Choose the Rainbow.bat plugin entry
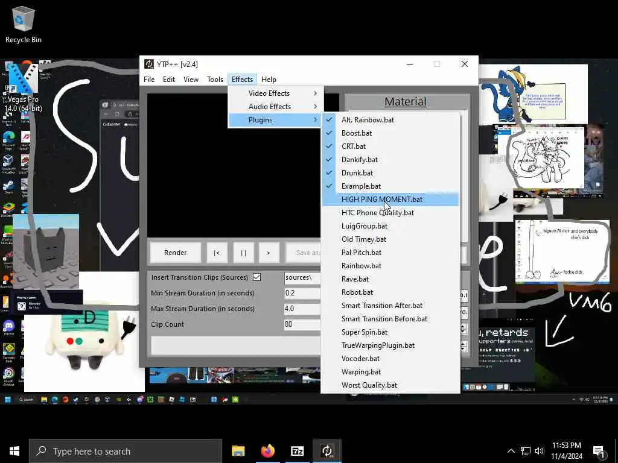The height and width of the screenshot is (463, 618). point(390,266)
